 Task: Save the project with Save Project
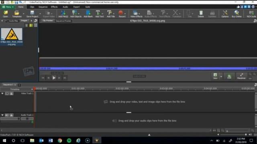[x=32, y=14]
